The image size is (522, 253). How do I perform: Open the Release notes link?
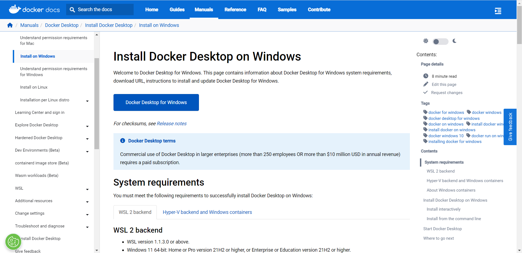coord(171,123)
